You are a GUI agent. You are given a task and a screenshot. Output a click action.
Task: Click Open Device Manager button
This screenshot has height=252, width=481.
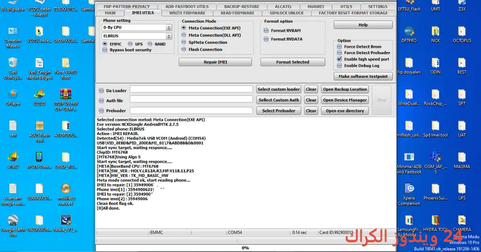(x=345, y=100)
